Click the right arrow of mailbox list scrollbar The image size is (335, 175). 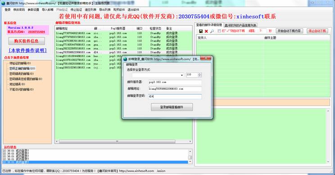pyautogui.click(x=190, y=142)
